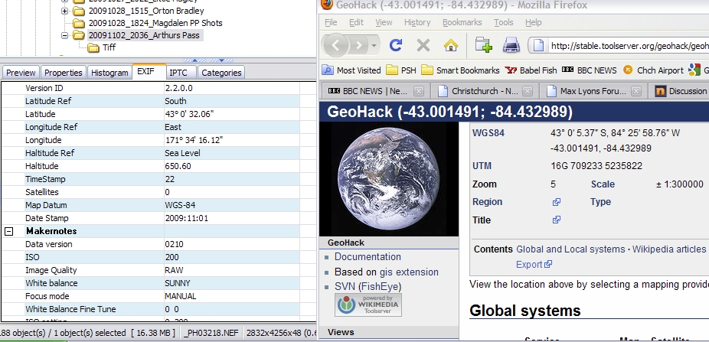This screenshot has width=709, height=342.
Task: Click Wikimedia Toolserver badge
Action: [x=368, y=305]
